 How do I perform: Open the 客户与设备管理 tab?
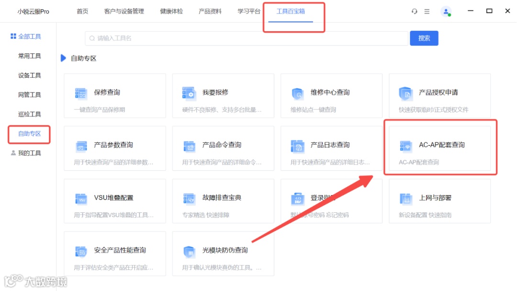tap(124, 11)
